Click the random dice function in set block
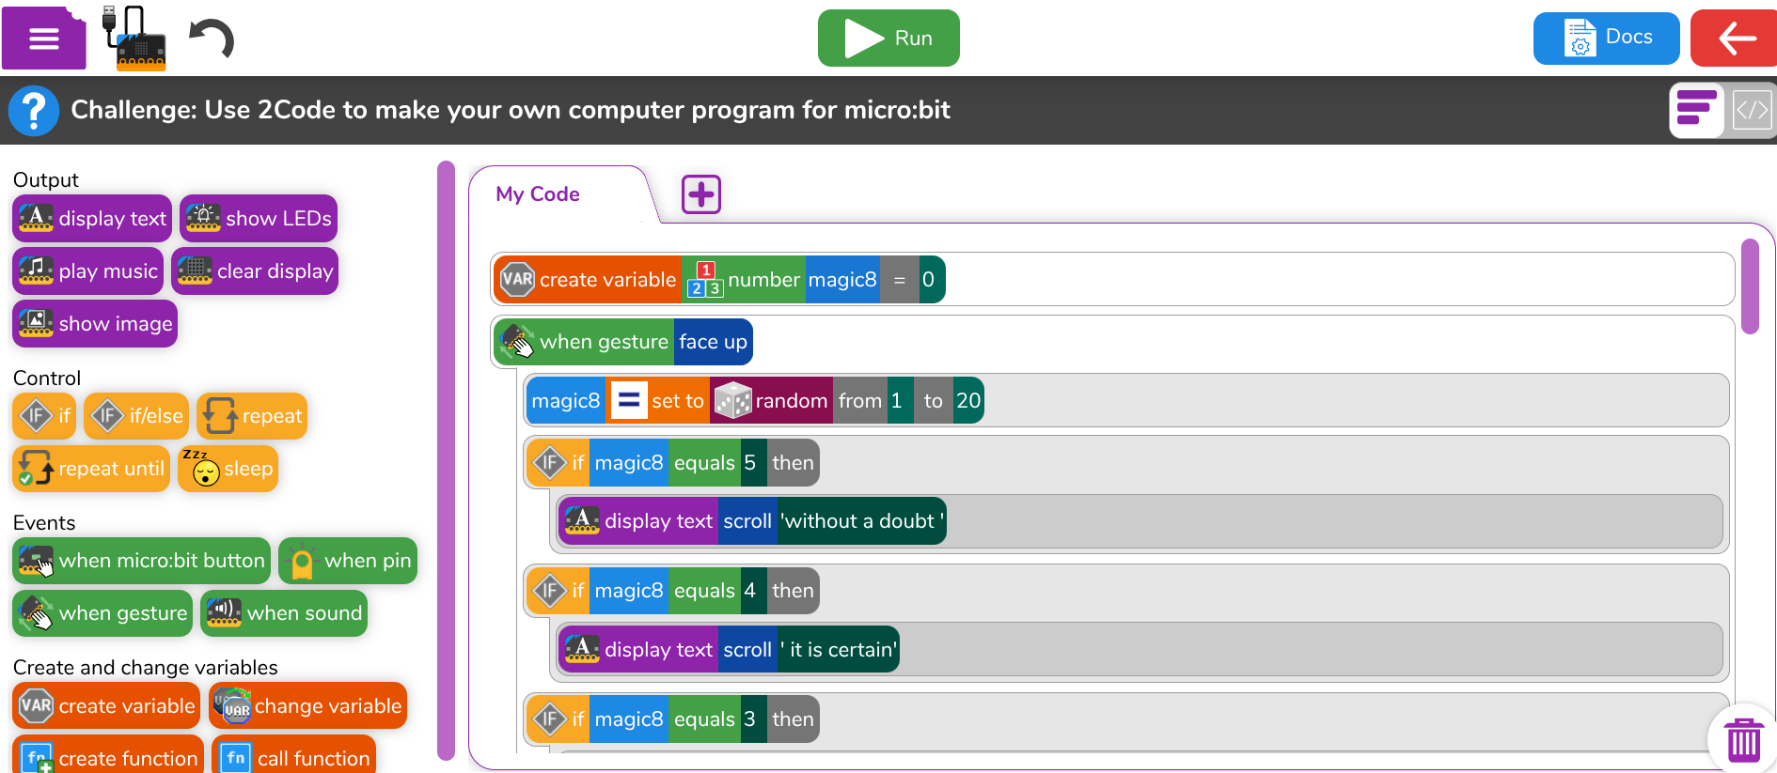 [771, 401]
